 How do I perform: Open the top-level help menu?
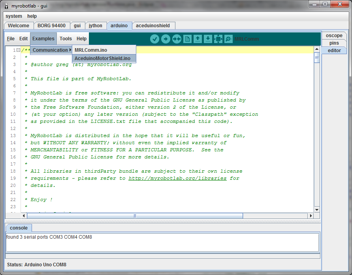(x=32, y=16)
